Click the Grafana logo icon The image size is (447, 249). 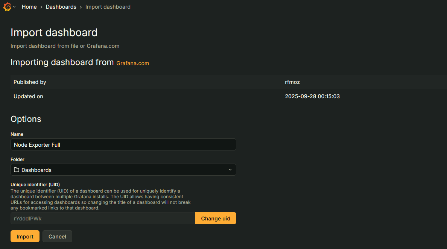[x=7, y=7]
